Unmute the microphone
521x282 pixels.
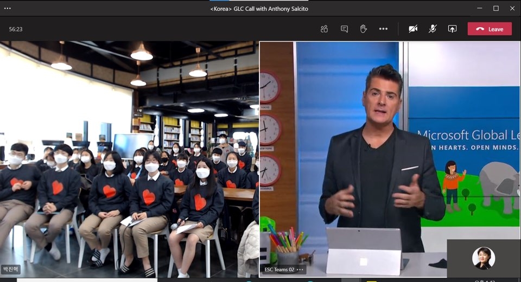click(433, 29)
